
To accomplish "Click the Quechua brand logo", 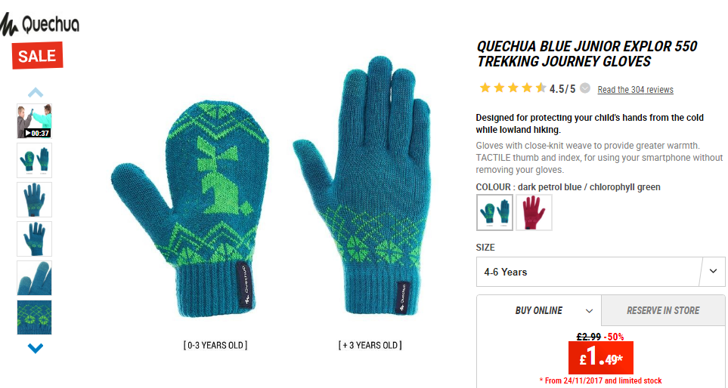I will (x=39, y=24).
